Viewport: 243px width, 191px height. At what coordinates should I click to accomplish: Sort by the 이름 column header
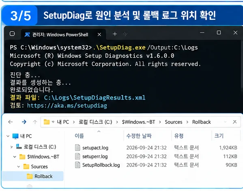[80, 136]
